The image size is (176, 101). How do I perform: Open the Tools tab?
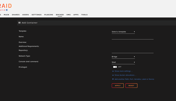pyautogui.click(x=84, y=15)
